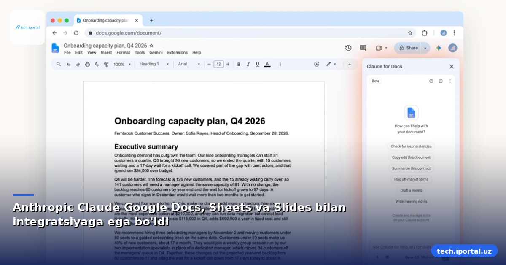506x265 pixels.
Task: Open the Tools menu
Action: pos(140,53)
